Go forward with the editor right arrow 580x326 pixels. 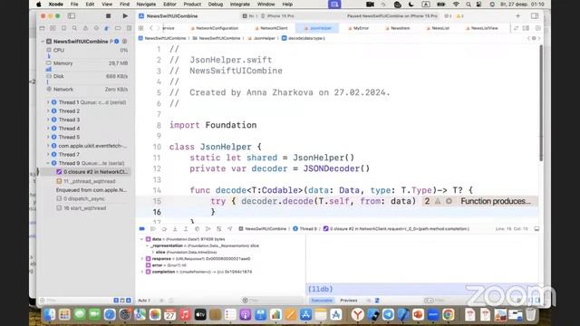tap(158, 28)
